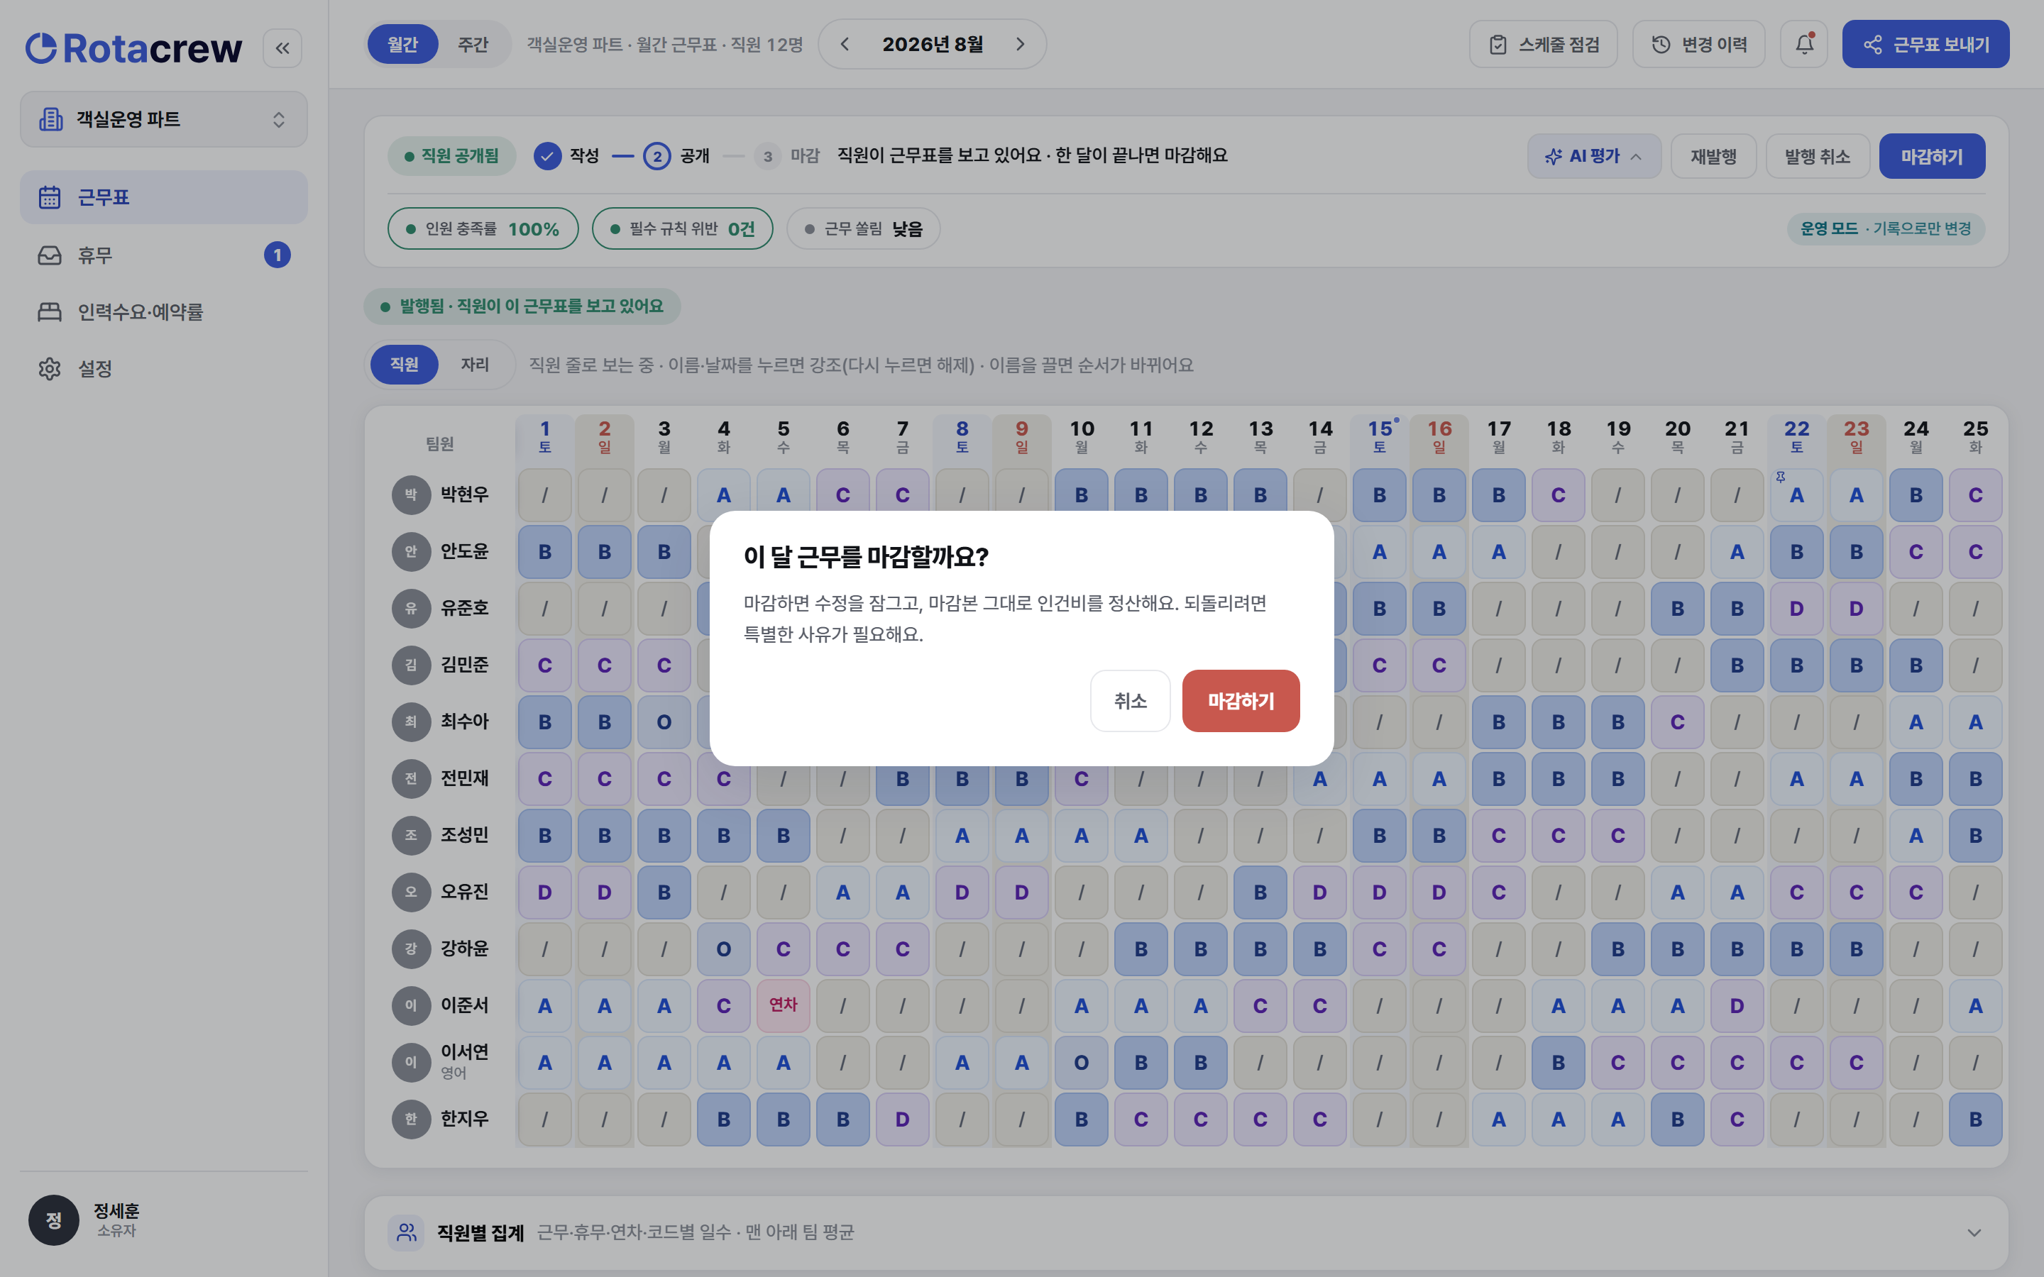Click 오유진's D cell on the 1st
Viewport: 2044px width, 1277px height.
545,892
